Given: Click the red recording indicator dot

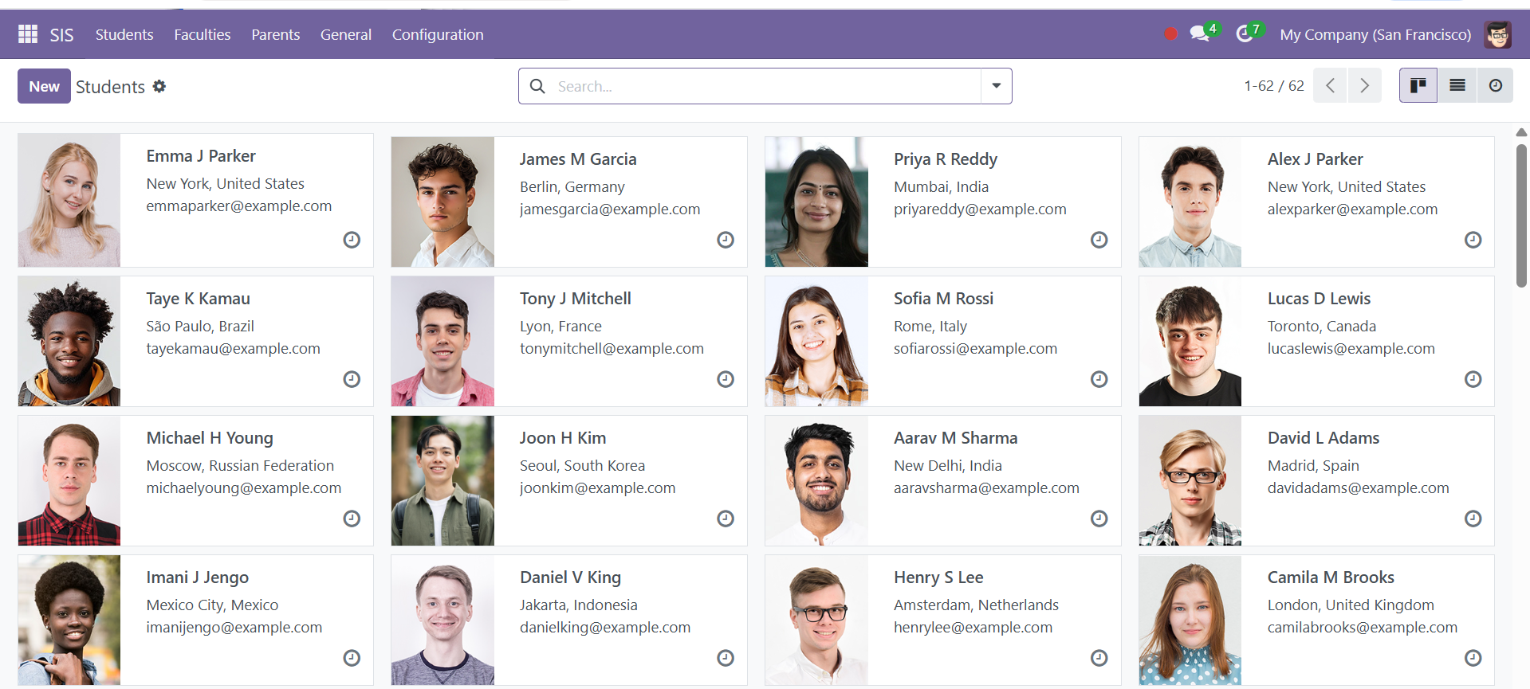Looking at the screenshot, I should (x=1170, y=34).
